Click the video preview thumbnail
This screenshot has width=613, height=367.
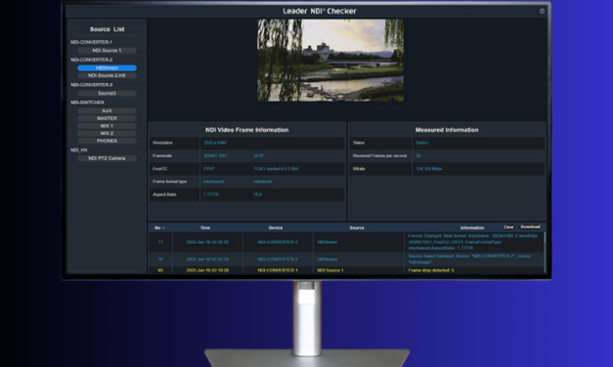330,61
